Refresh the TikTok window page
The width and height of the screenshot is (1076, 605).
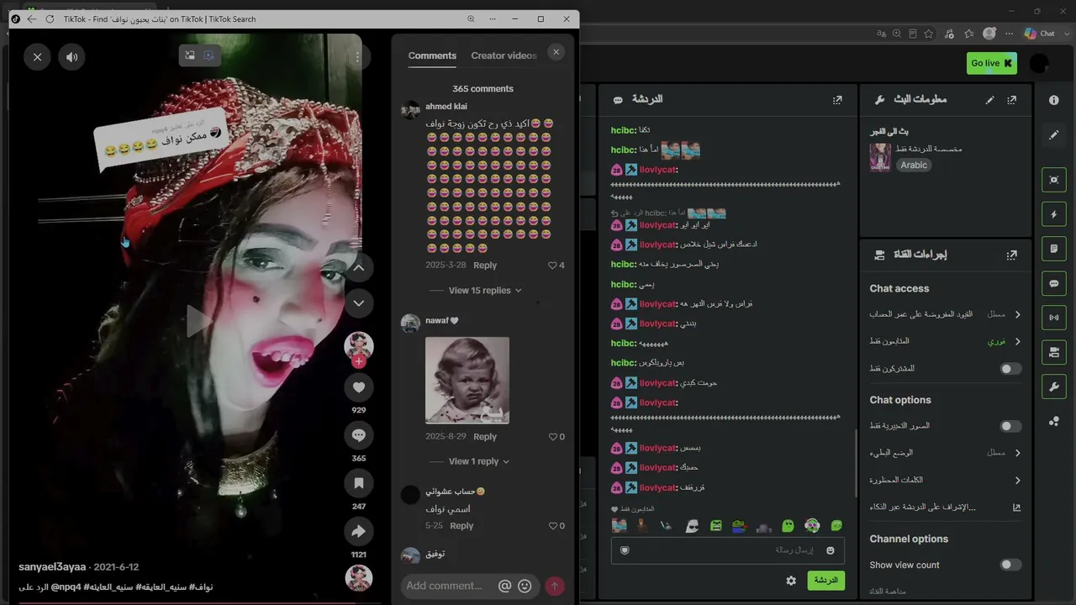[50, 18]
